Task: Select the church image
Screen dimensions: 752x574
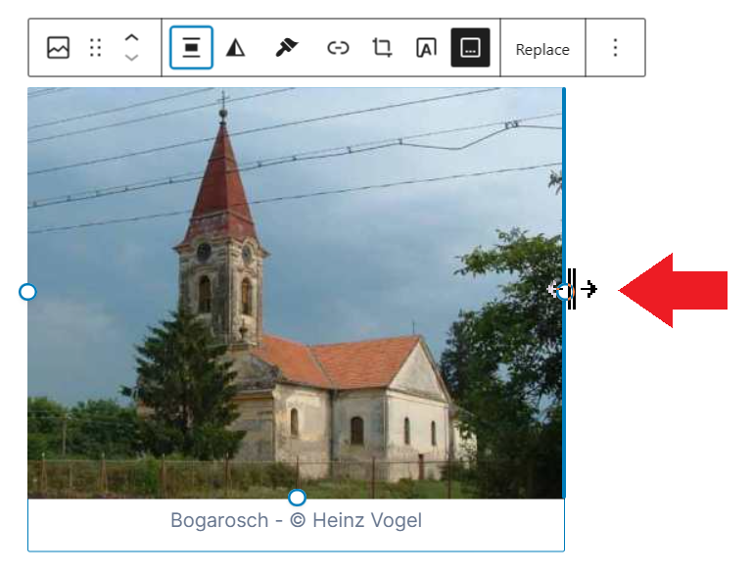Action: 295,293
